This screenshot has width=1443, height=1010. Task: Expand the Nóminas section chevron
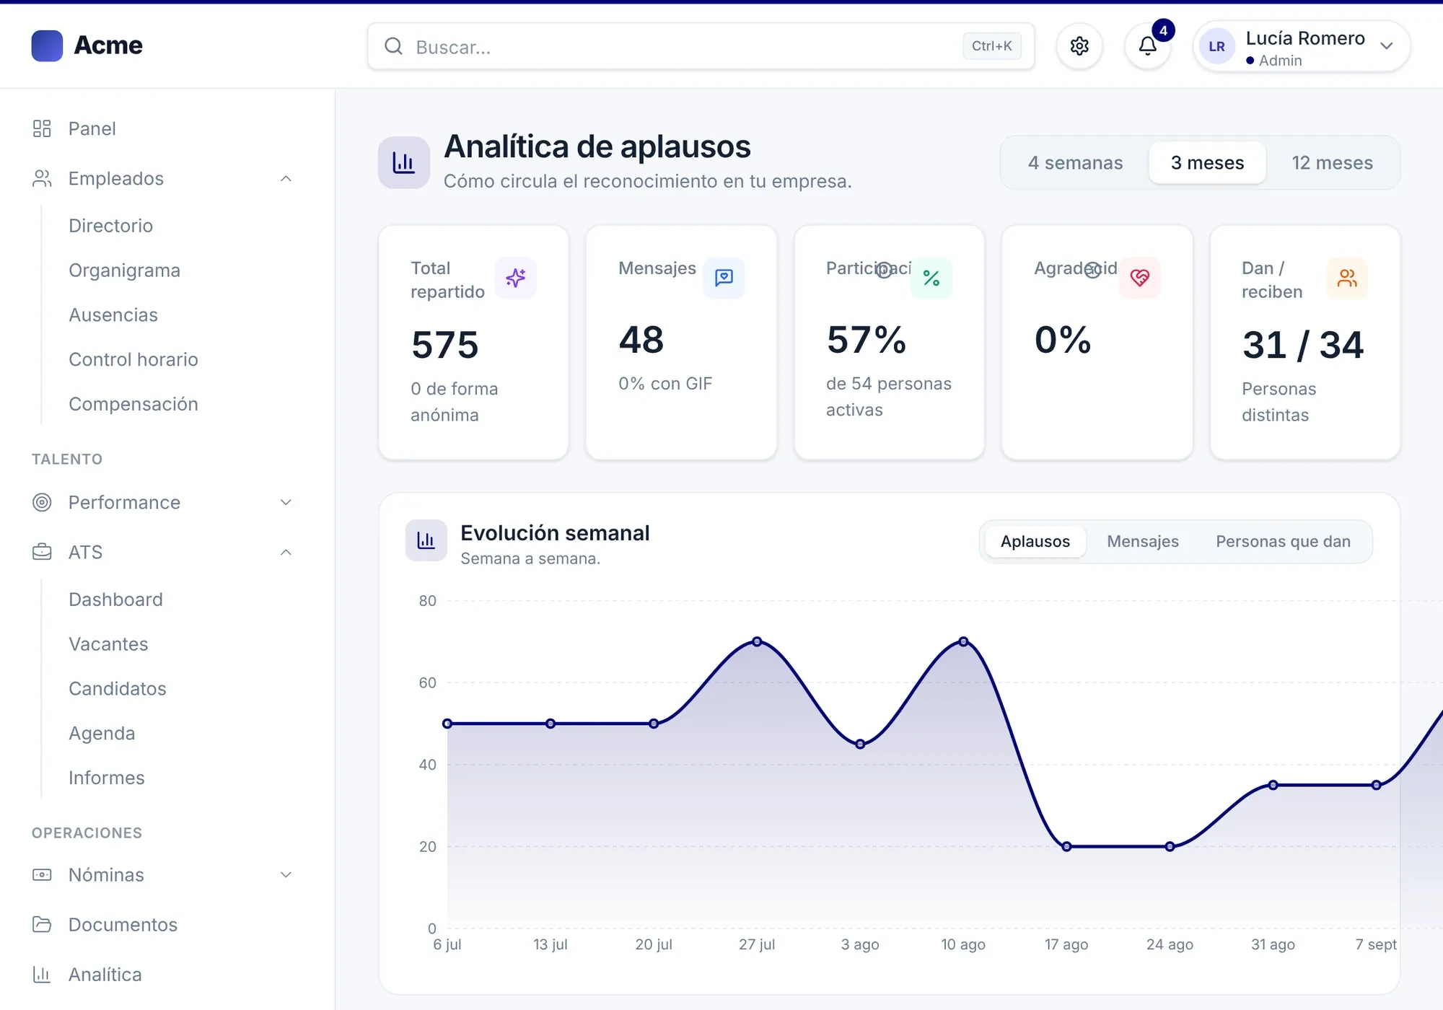[286, 874]
